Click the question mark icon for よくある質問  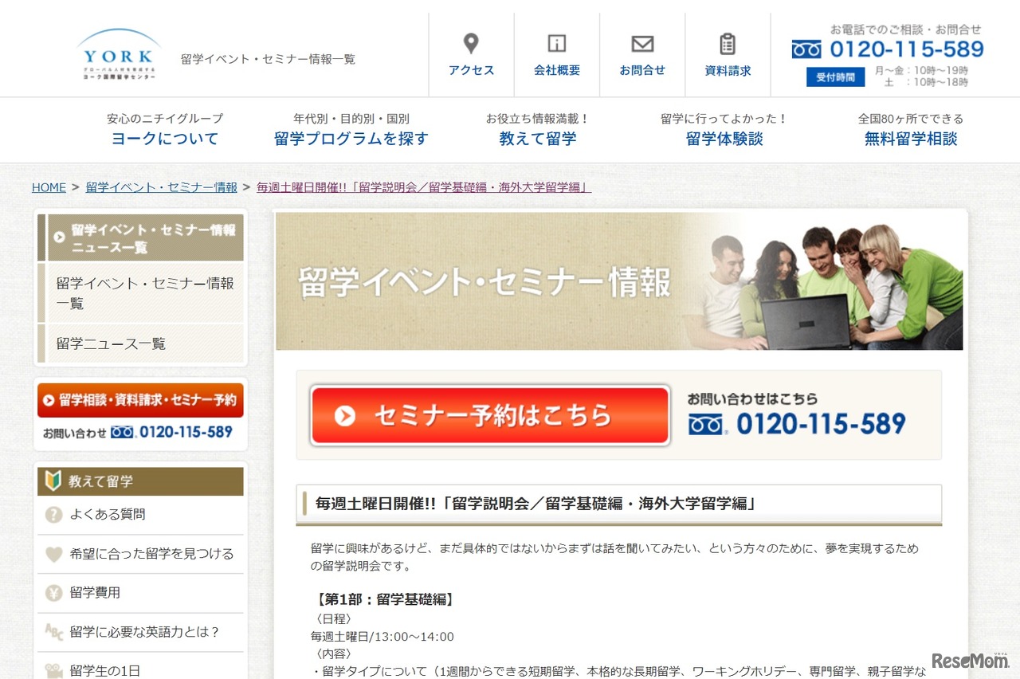53,515
